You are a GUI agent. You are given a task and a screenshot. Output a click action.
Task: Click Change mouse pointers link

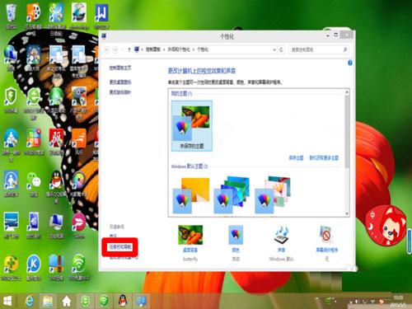(120, 92)
